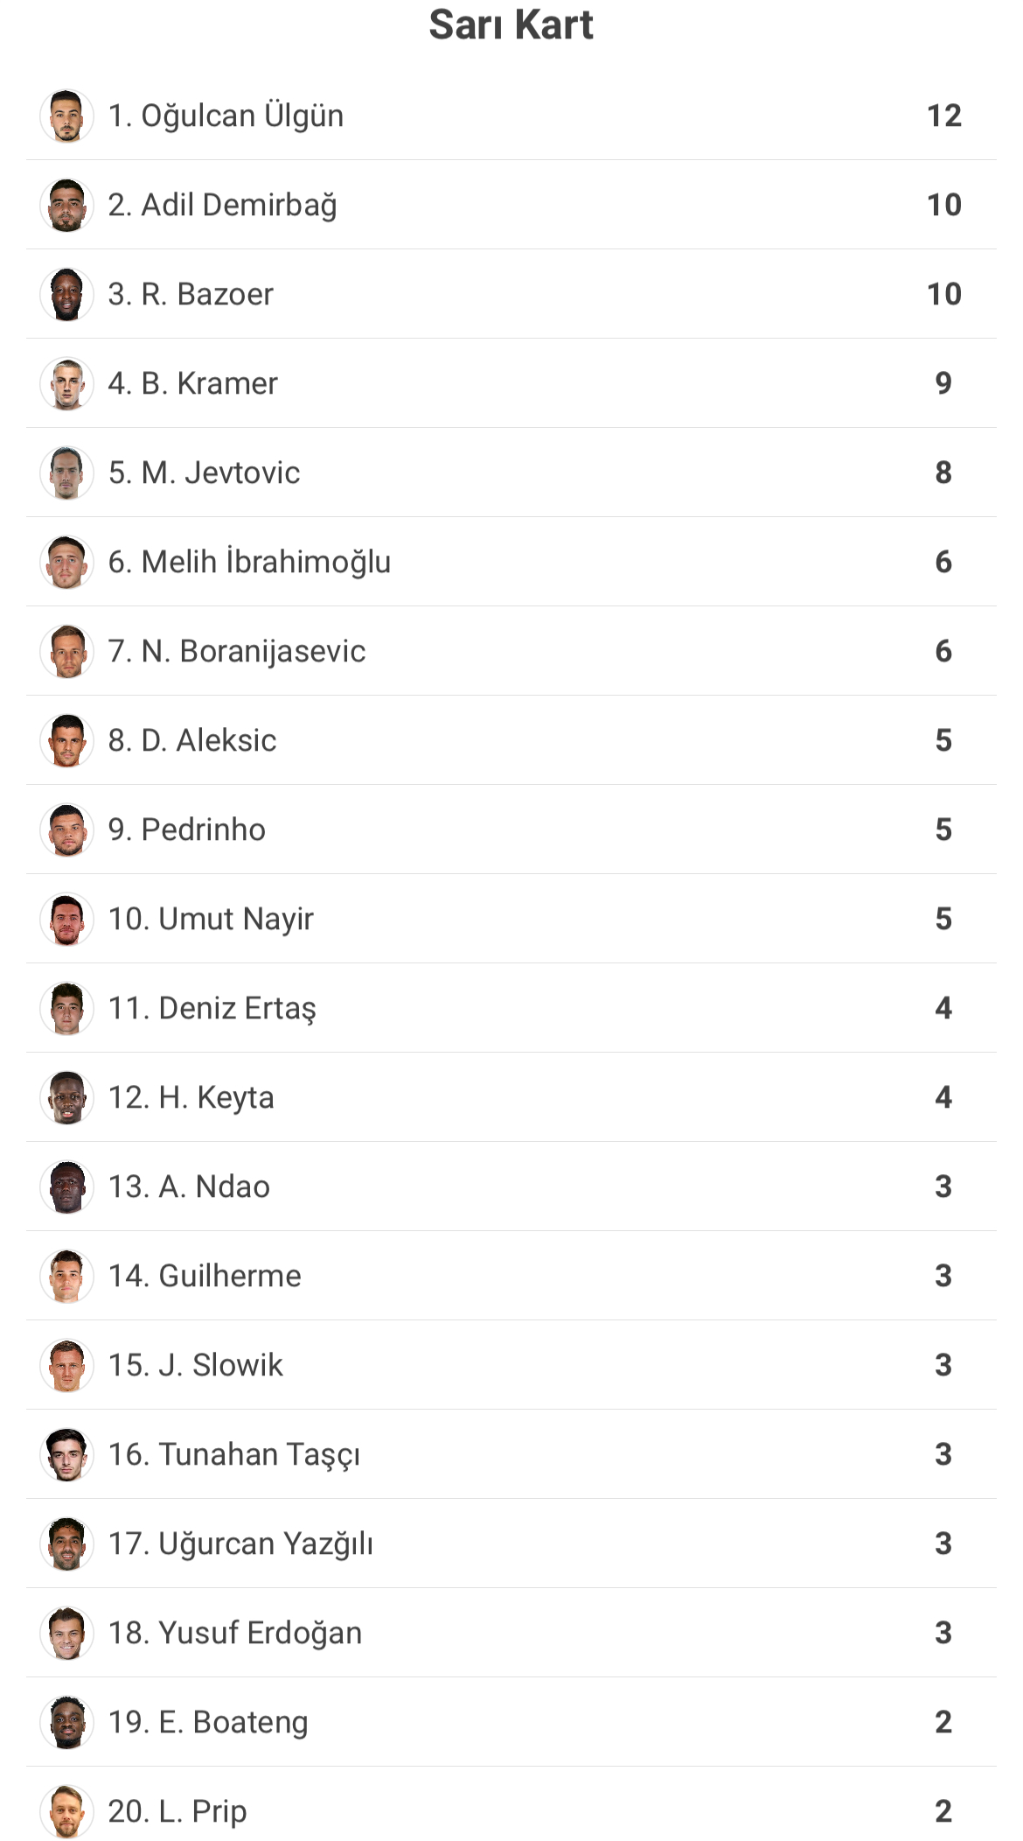
Task: Tap Adil Demirbağ's avatar picture
Action: (x=66, y=205)
